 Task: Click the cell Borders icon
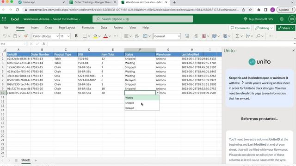[85, 36]
